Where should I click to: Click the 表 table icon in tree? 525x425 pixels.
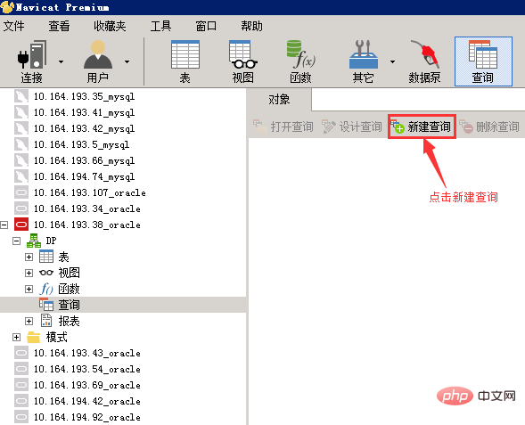(x=46, y=257)
